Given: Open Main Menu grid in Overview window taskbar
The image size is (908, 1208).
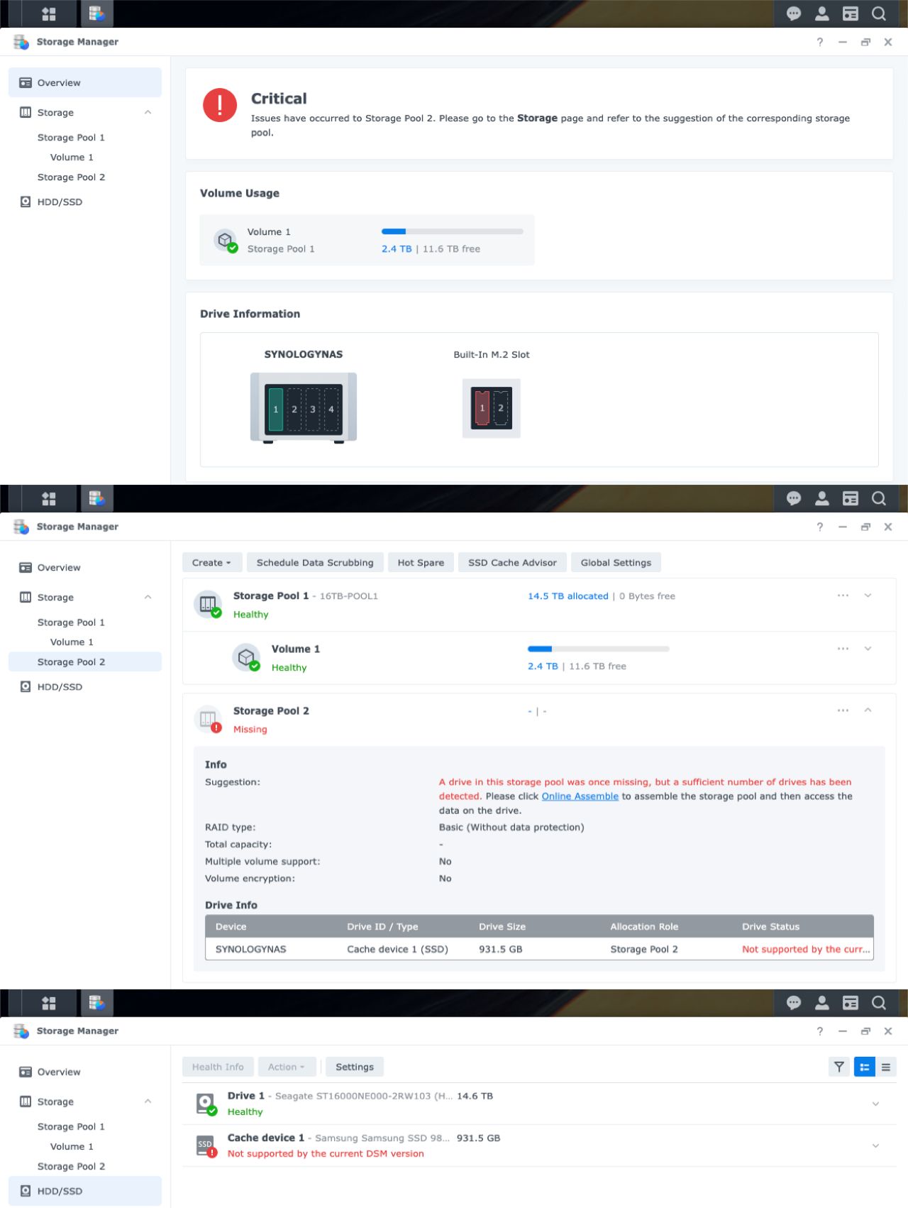Looking at the screenshot, I should pyautogui.click(x=49, y=13).
